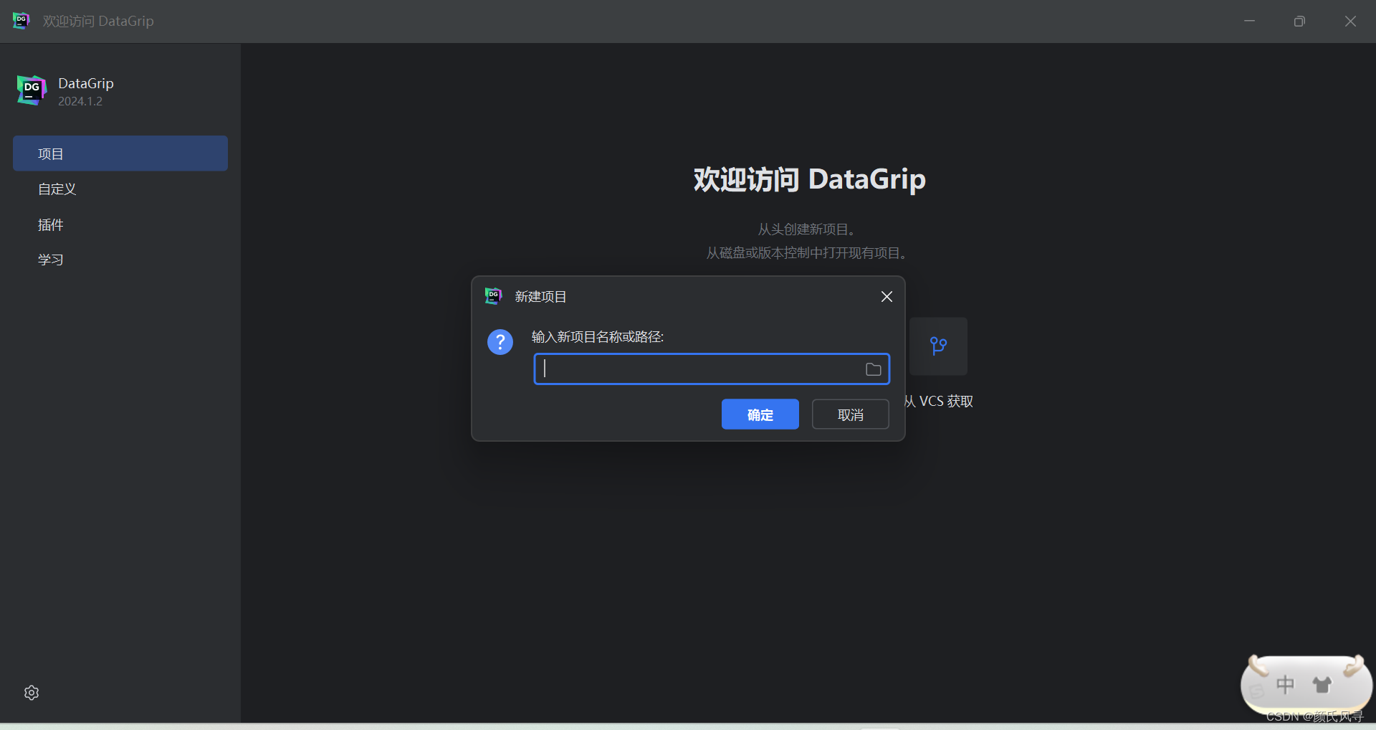
Task: Open the 学习 section
Action: [49, 259]
